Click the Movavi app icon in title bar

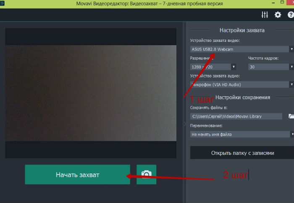click(2, 3)
